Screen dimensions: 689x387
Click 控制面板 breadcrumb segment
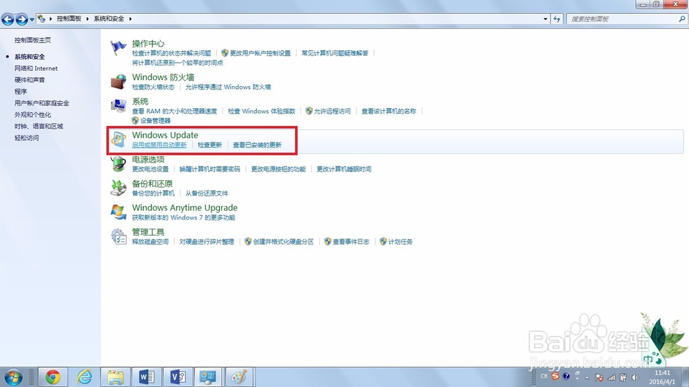[69, 19]
